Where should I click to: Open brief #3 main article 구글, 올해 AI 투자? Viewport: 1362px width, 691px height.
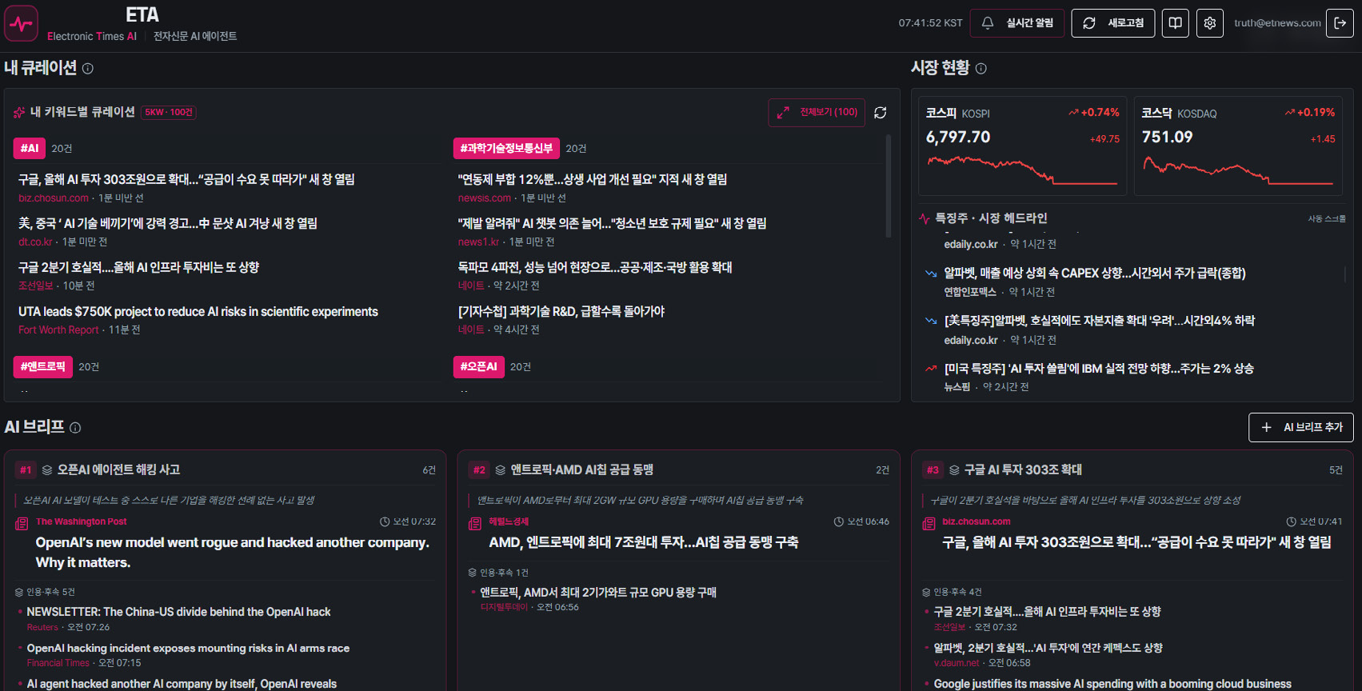pyautogui.click(x=1136, y=542)
